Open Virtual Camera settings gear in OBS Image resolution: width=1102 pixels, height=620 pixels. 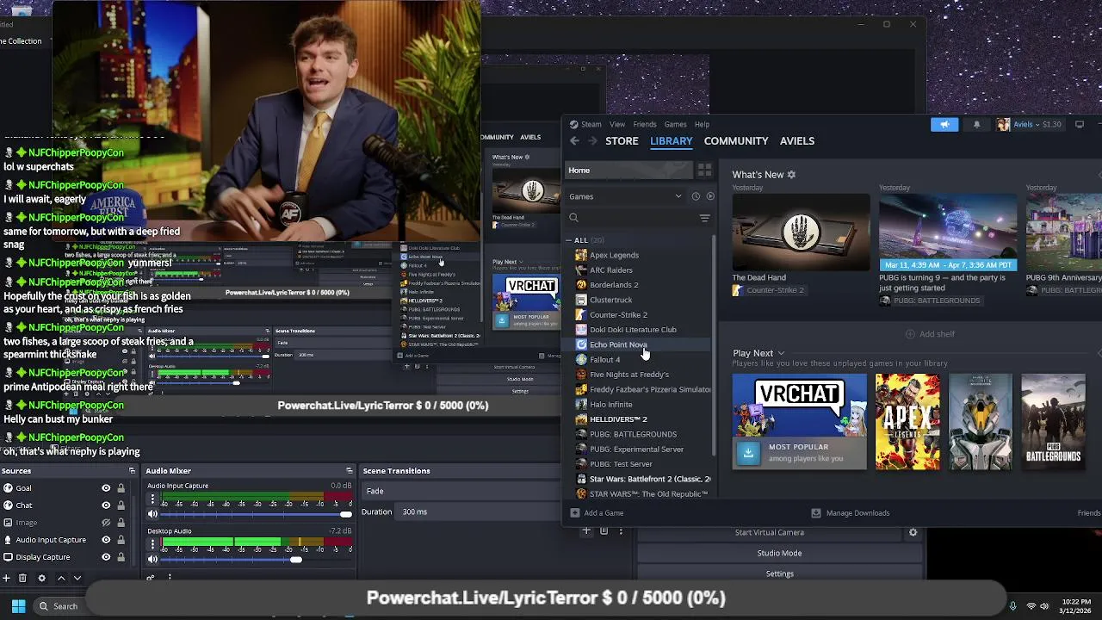tap(913, 532)
